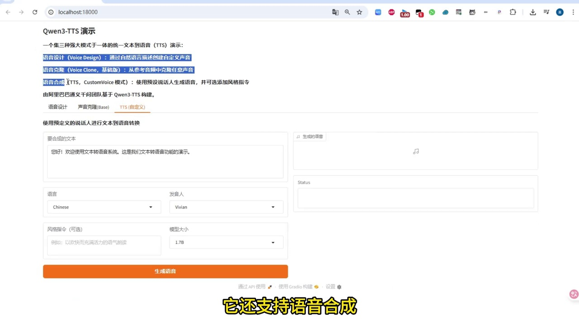Open the black extension with red badge 1
The height and width of the screenshot is (326, 579).
(x=419, y=13)
